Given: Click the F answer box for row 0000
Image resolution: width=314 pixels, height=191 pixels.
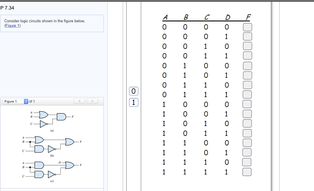Looking at the screenshot, I should [247, 27].
